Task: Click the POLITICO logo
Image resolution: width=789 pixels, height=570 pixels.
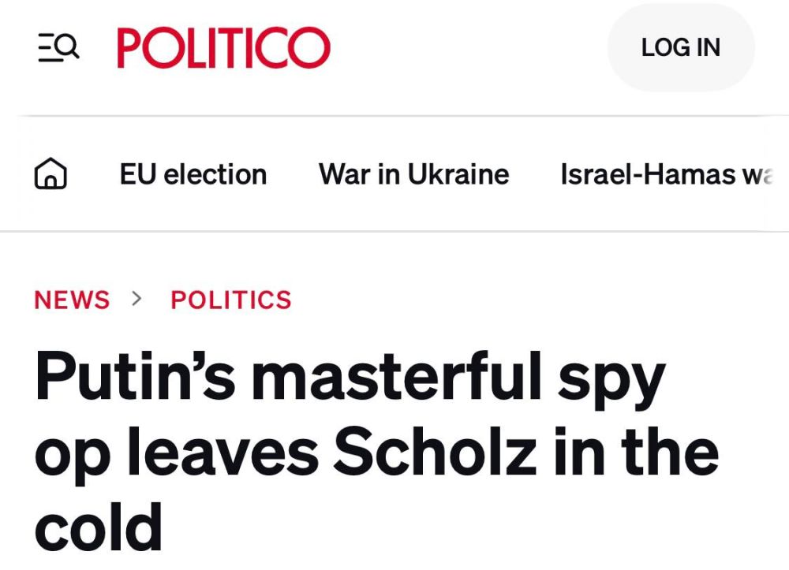Action: [223, 47]
